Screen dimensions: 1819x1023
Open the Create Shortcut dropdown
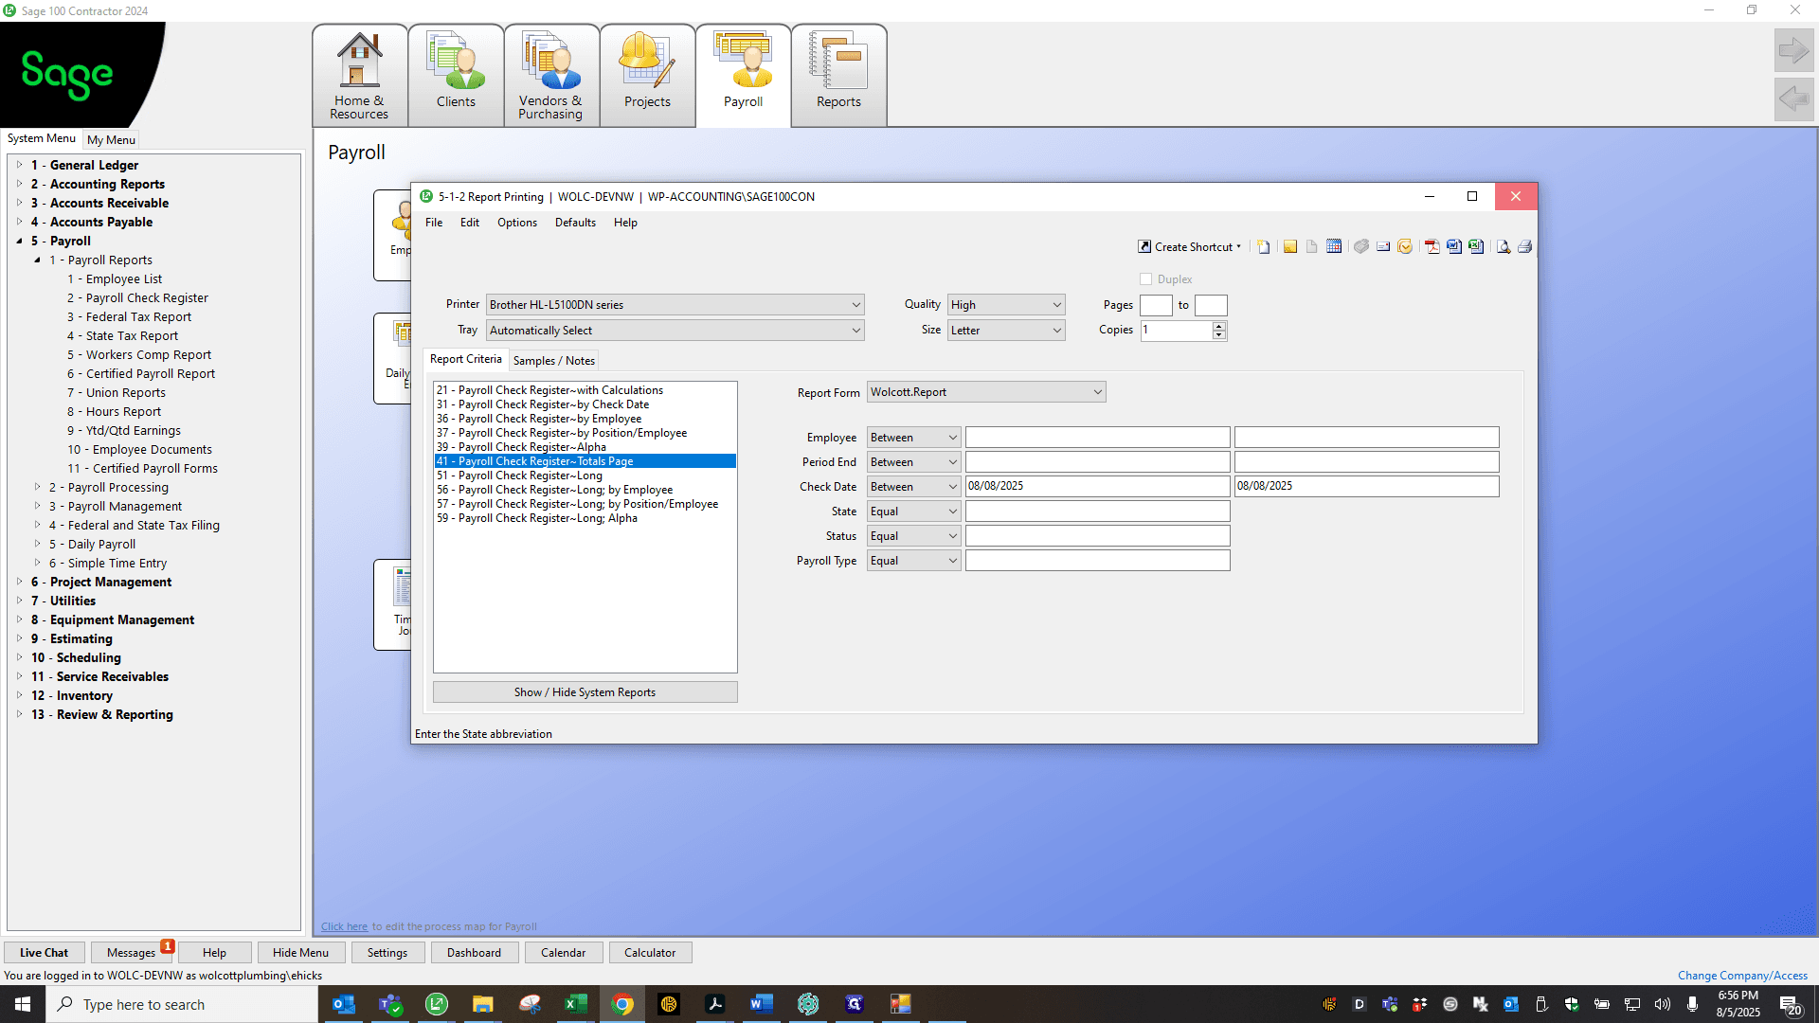1190,247
